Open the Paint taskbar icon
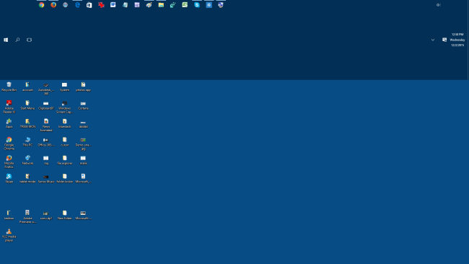The width and height of the screenshot is (469, 264). tap(149, 5)
